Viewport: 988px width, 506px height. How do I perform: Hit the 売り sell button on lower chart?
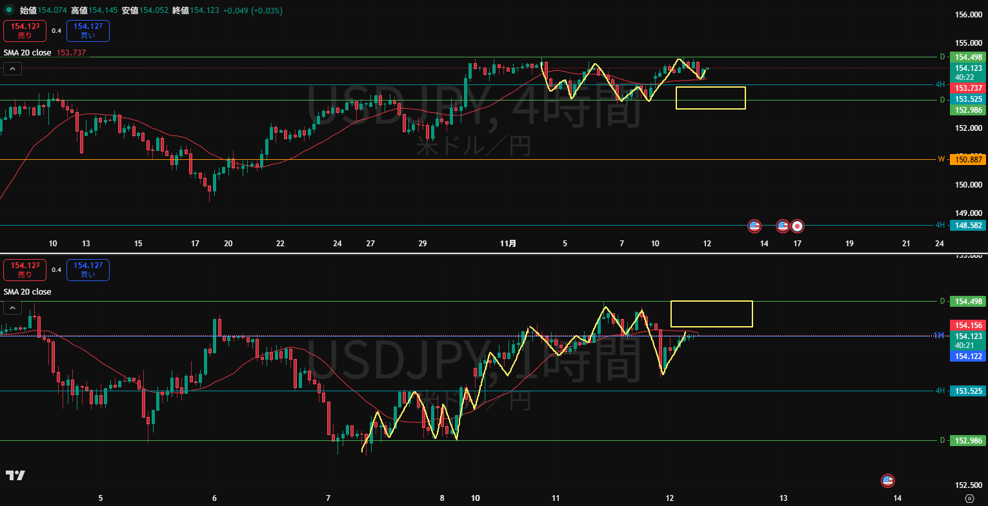pos(25,270)
